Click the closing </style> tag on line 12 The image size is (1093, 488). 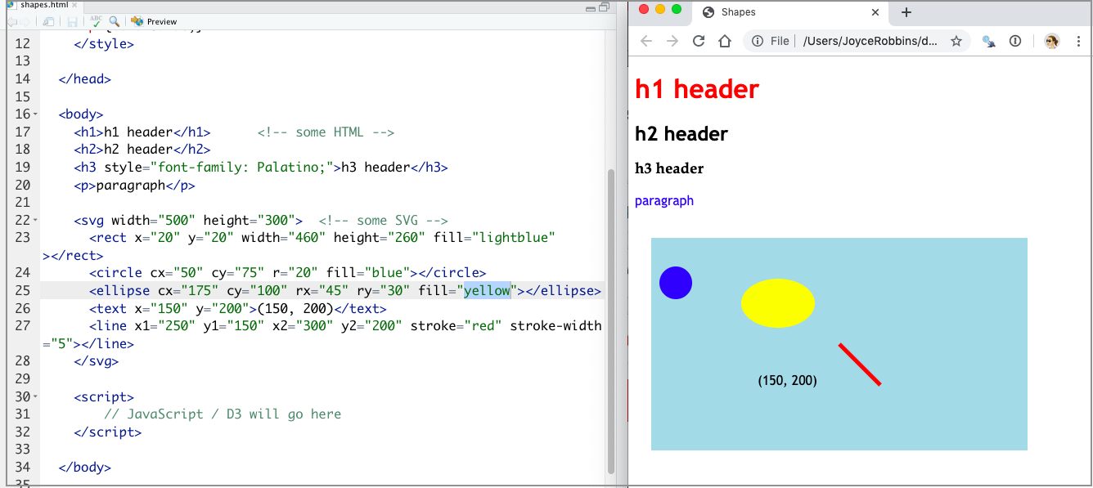104,44
